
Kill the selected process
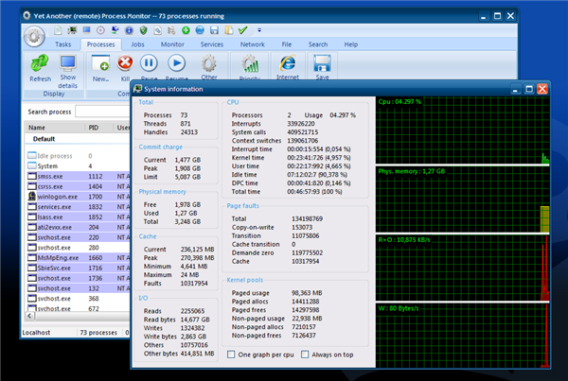(x=125, y=67)
